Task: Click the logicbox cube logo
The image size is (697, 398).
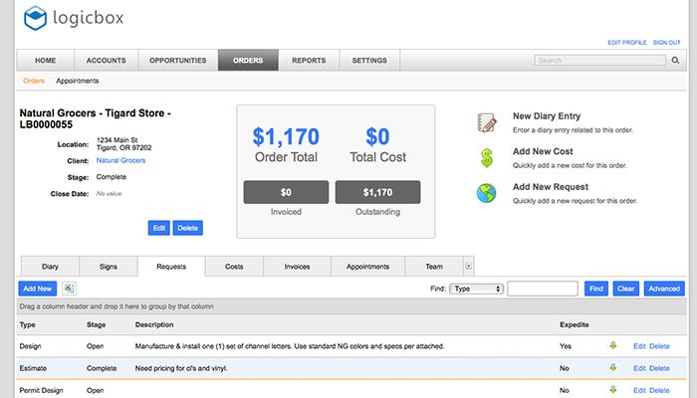Action: (x=36, y=18)
